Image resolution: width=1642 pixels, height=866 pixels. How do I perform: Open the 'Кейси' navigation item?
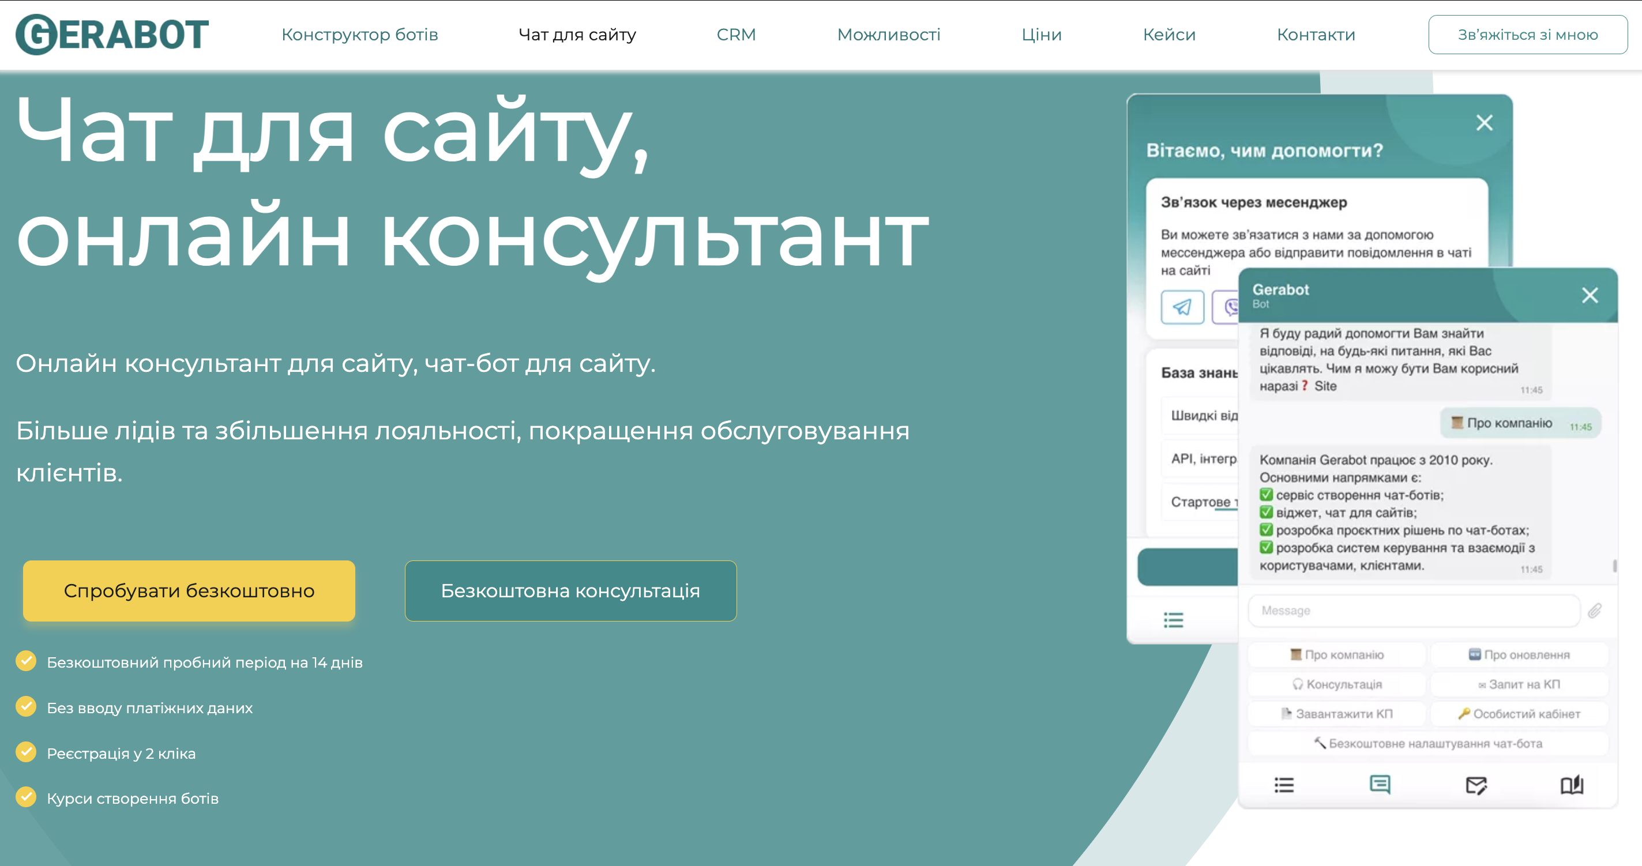coord(1168,35)
